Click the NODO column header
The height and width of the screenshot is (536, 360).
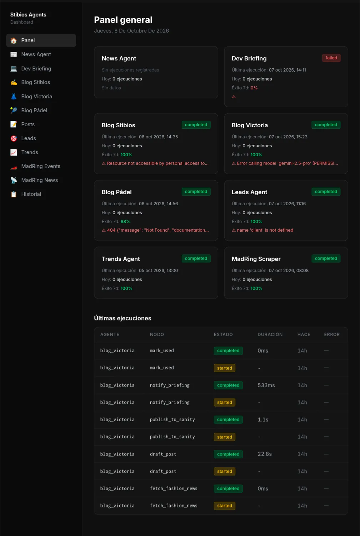(157, 335)
